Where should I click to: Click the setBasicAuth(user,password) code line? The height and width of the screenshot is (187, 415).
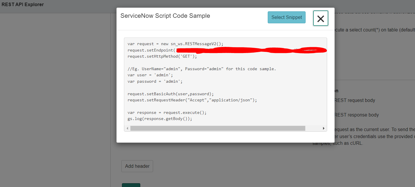click(171, 94)
